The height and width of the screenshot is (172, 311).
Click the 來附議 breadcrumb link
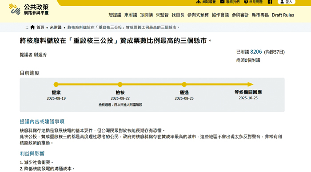pos(56,27)
